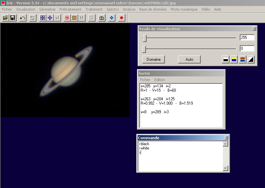The image size is (265, 188).
Task: Click the save floppy disk icon
Action: click(x=13, y=18)
